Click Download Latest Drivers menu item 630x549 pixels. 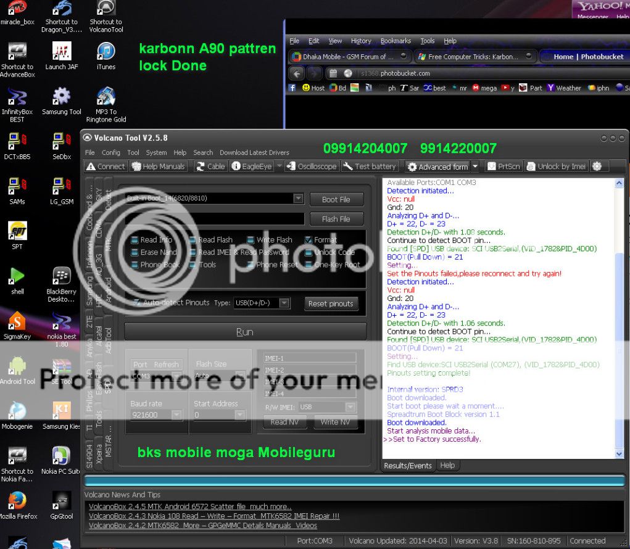pyautogui.click(x=254, y=152)
